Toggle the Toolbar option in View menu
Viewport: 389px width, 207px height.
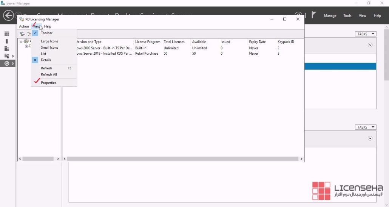pyautogui.click(x=46, y=33)
